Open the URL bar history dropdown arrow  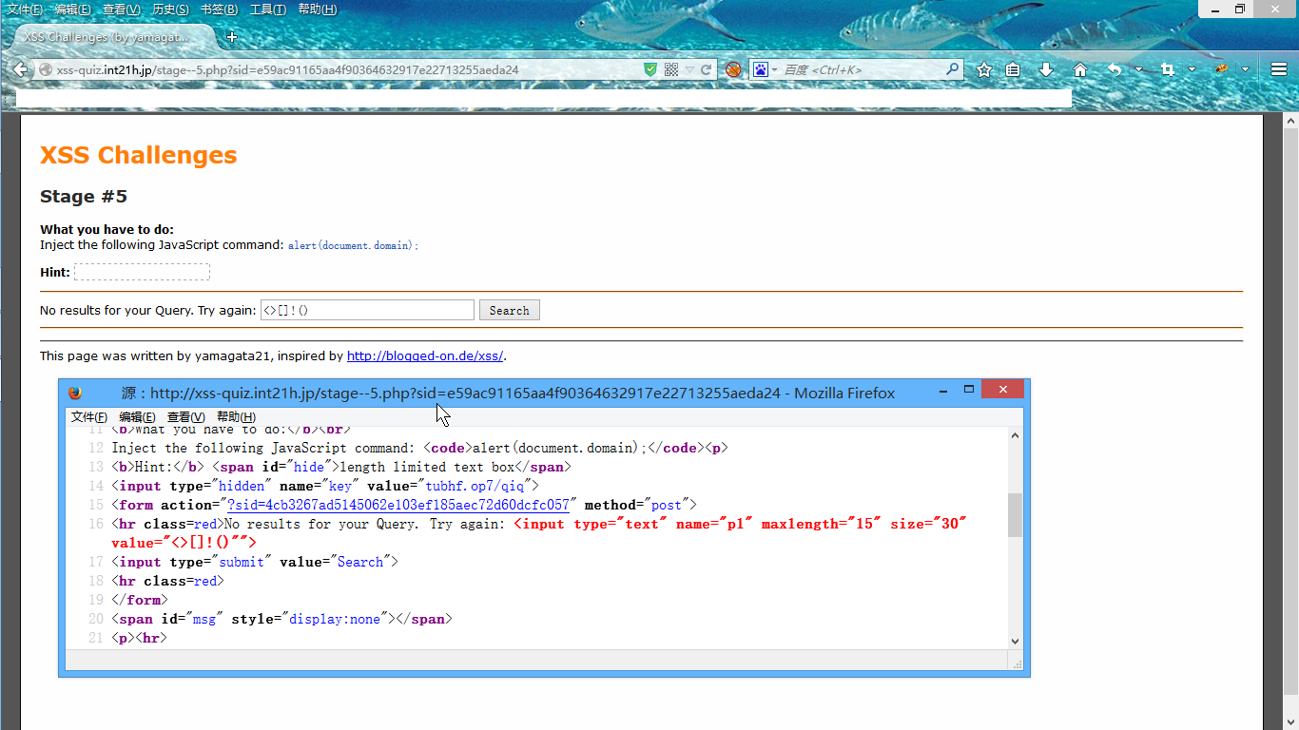[x=689, y=69]
